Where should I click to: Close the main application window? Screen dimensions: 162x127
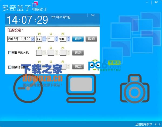tap(156, 2)
